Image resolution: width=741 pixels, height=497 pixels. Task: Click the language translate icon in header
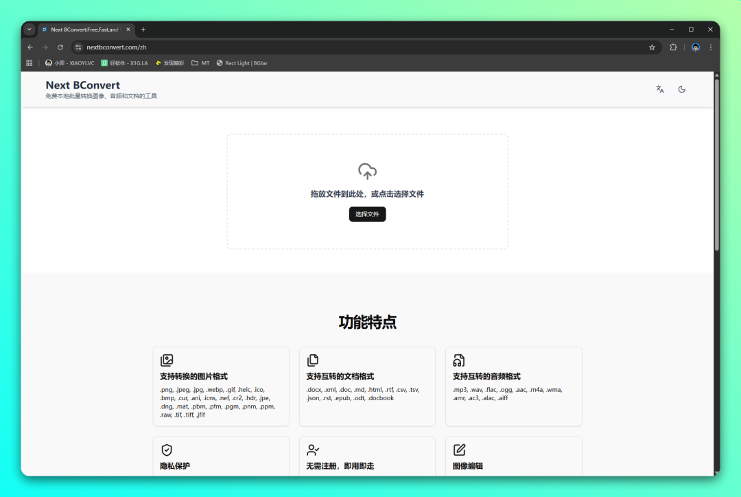click(x=660, y=89)
